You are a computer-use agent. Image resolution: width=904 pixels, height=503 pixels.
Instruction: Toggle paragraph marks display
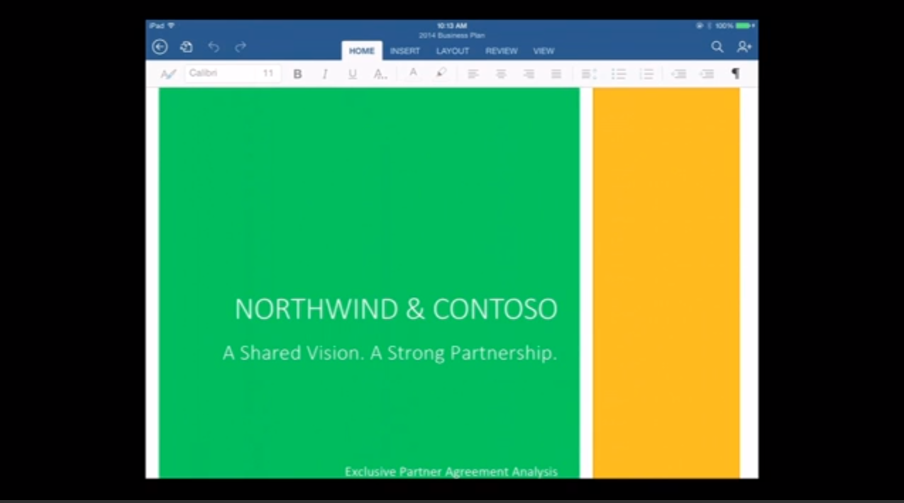[x=736, y=74]
